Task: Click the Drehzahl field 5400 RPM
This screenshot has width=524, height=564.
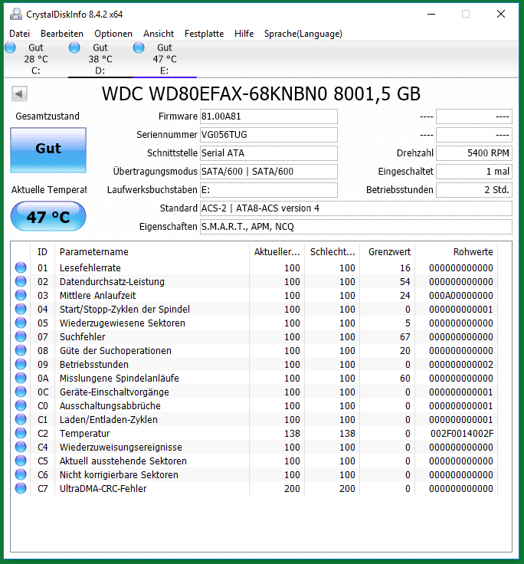Action: [474, 153]
